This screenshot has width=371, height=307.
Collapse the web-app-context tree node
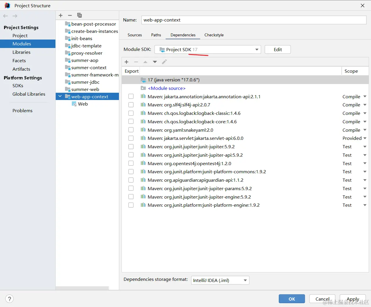[60, 96]
